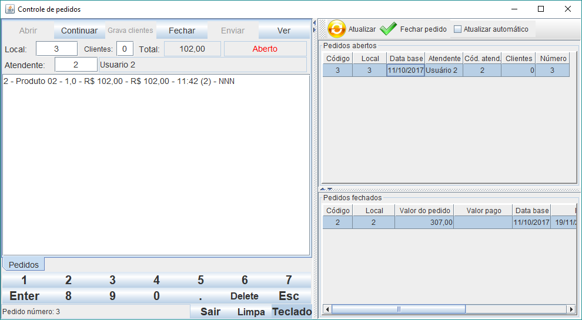
Task: Switch to the Pedidos tab
Action: tap(24, 265)
